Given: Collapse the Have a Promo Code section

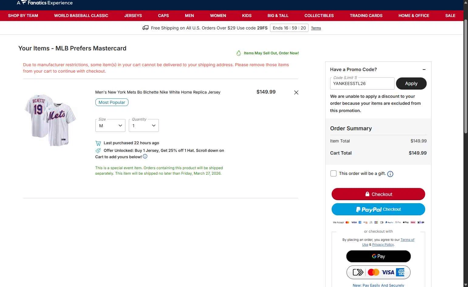Looking at the screenshot, I should tap(424, 70).
